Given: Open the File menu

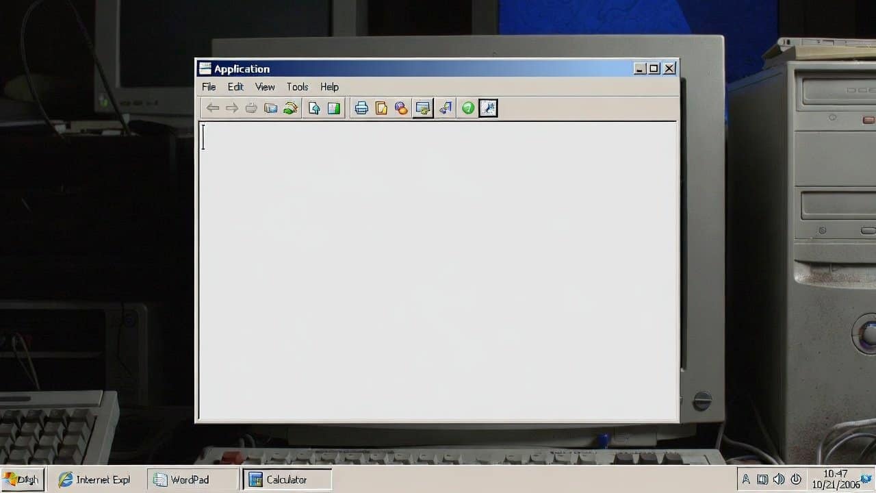Looking at the screenshot, I should click(x=208, y=87).
